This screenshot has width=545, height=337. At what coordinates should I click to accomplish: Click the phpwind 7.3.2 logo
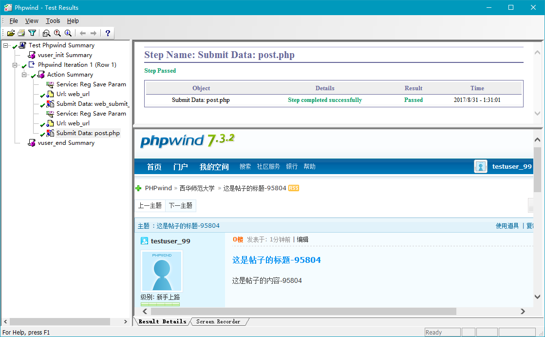click(188, 140)
